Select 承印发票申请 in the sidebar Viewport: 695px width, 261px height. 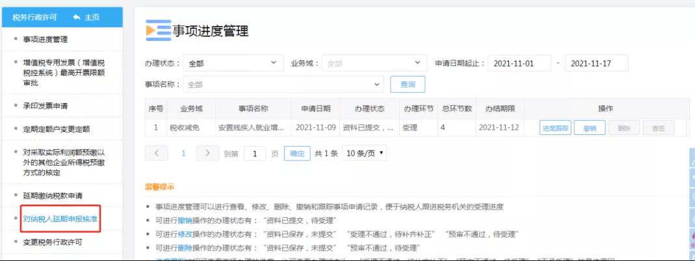coord(46,106)
